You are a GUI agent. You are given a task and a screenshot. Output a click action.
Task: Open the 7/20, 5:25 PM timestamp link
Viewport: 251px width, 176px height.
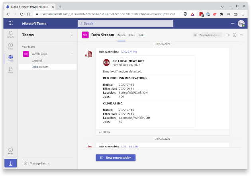[129, 52]
